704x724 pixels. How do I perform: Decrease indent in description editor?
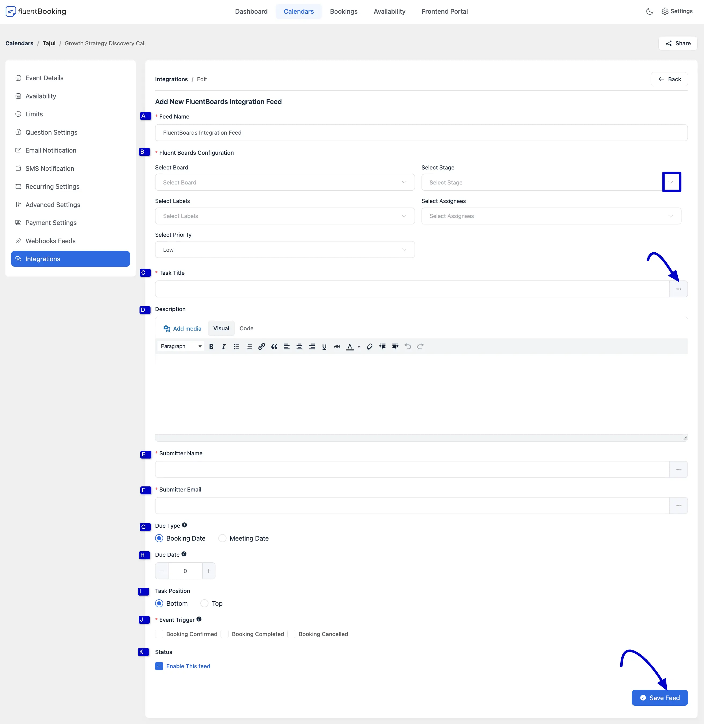[x=382, y=346]
